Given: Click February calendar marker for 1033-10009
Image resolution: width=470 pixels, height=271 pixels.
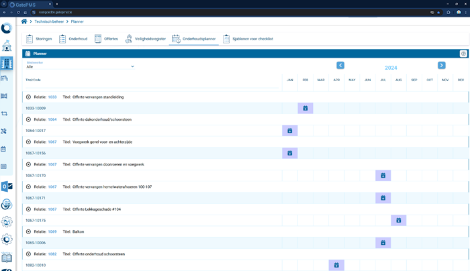Looking at the screenshot, I should pyautogui.click(x=305, y=108).
